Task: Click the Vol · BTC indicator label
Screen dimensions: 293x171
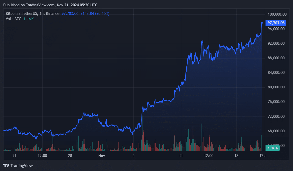Action: point(13,19)
